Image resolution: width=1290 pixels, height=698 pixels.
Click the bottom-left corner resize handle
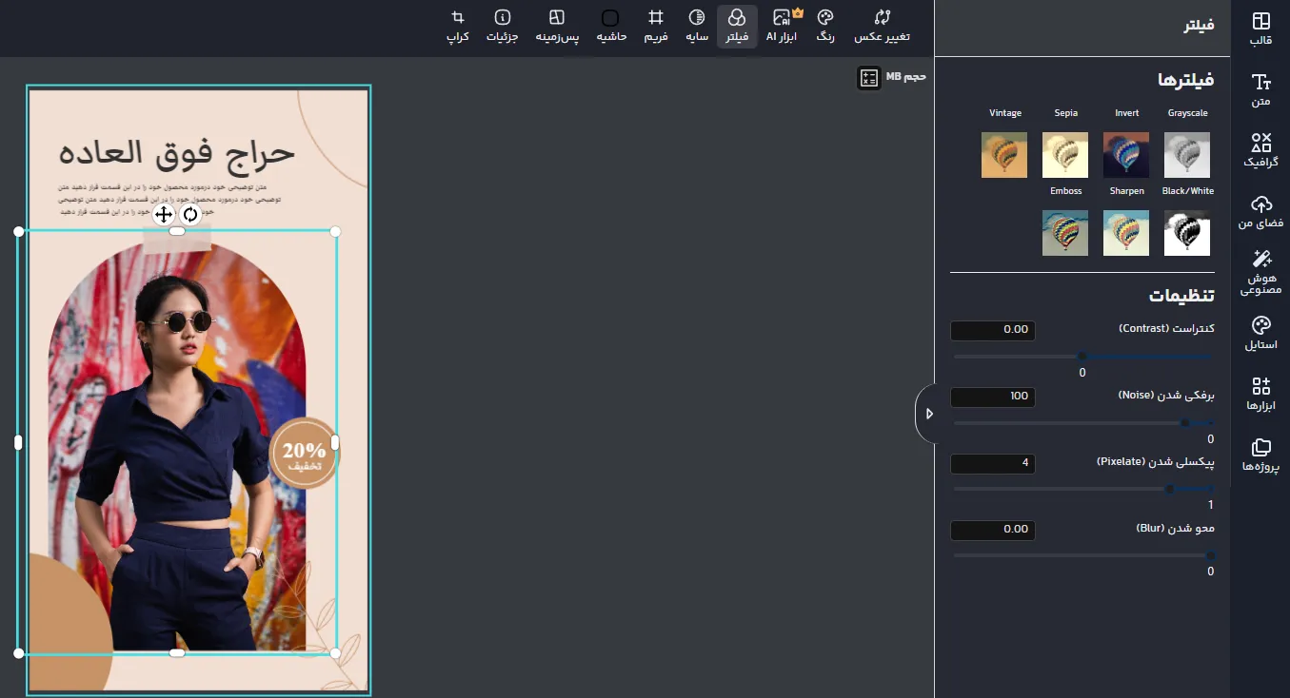pos(18,653)
